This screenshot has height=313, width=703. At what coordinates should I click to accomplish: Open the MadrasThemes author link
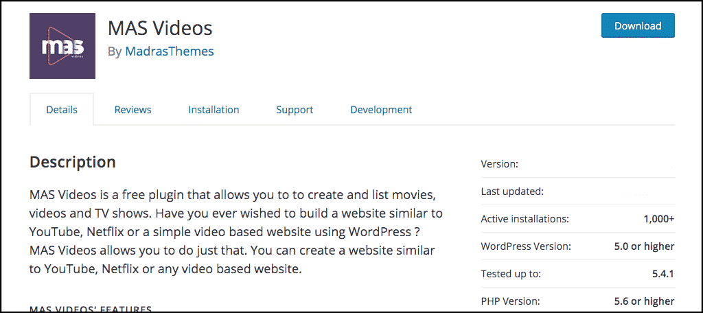pos(170,51)
